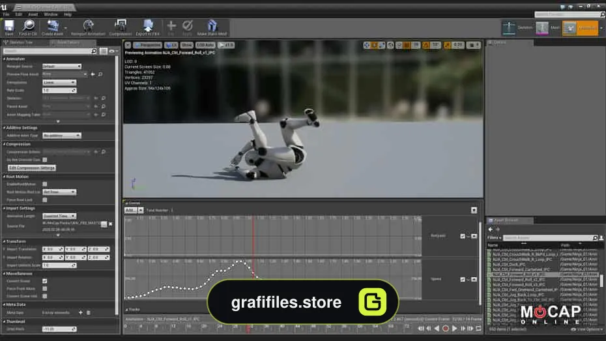
Task: Enable the EnableRootMotion checkbox
Action: [x=45, y=184]
